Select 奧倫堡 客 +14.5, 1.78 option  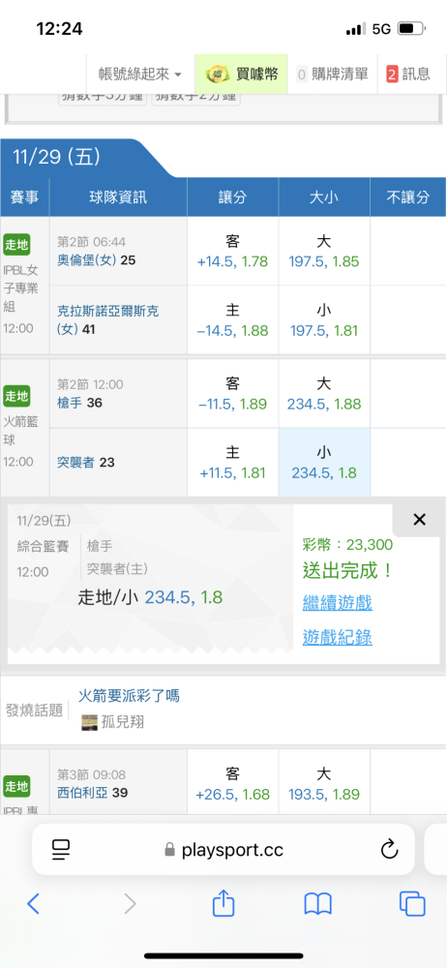[233, 252]
